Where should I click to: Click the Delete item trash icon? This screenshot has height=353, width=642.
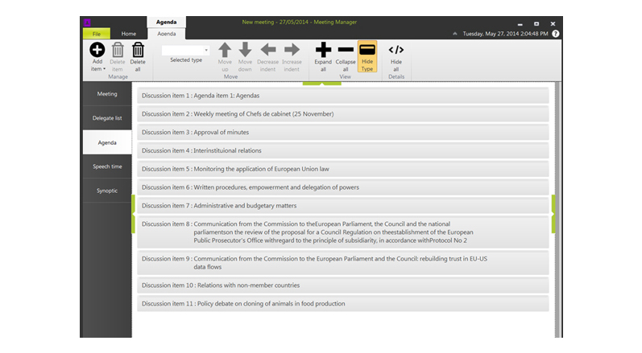(x=118, y=50)
